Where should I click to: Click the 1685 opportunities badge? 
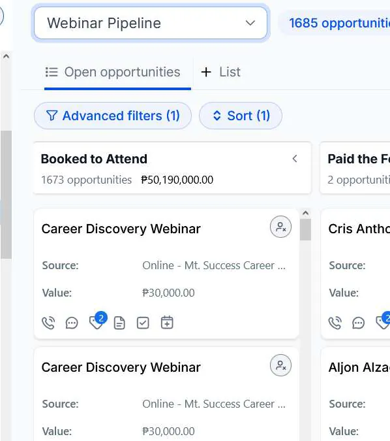(335, 23)
